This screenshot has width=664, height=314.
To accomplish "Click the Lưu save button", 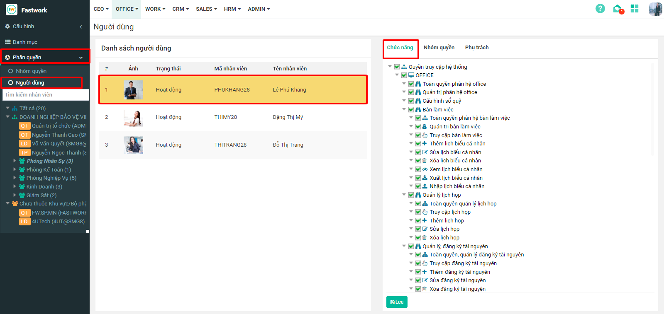I will (397, 302).
